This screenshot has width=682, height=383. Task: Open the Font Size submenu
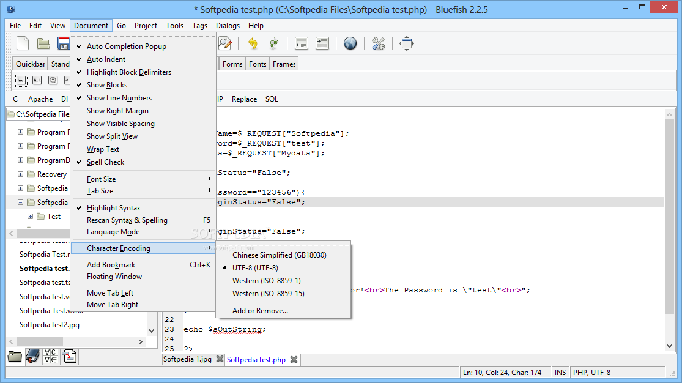click(x=143, y=179)
